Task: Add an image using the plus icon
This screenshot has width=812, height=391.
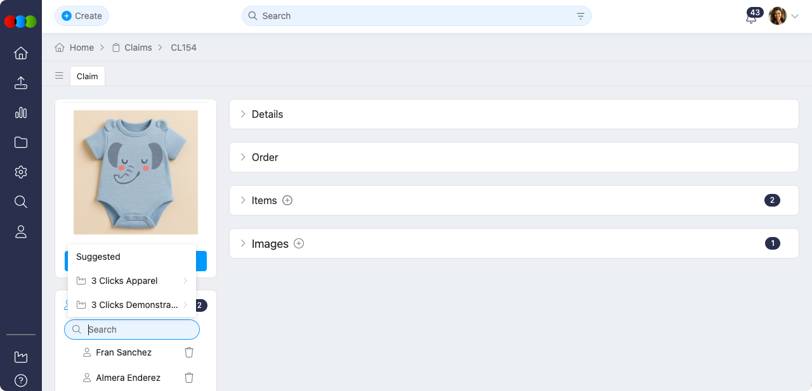Action: point(298,243)
